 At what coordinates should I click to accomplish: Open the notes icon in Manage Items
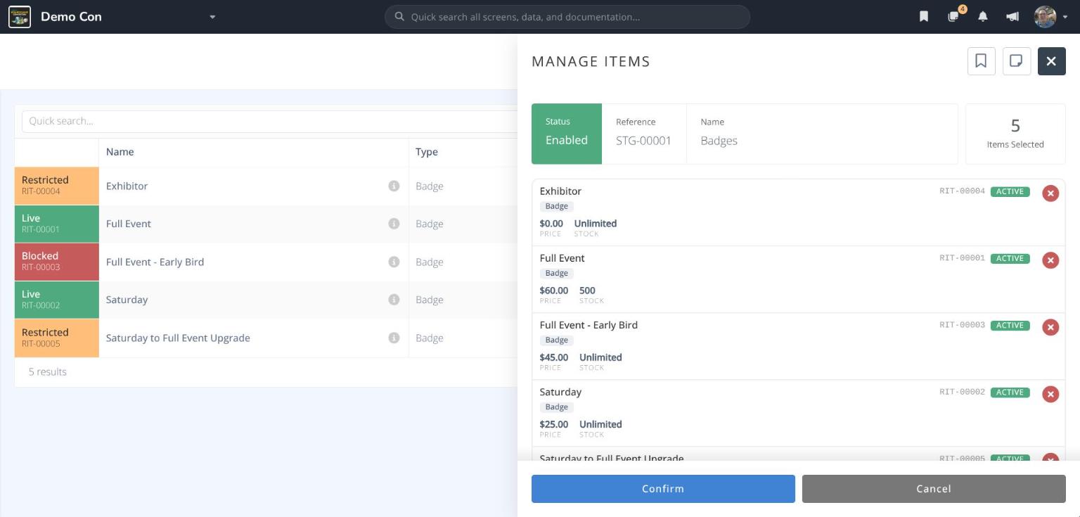[x=1016, y=61]
